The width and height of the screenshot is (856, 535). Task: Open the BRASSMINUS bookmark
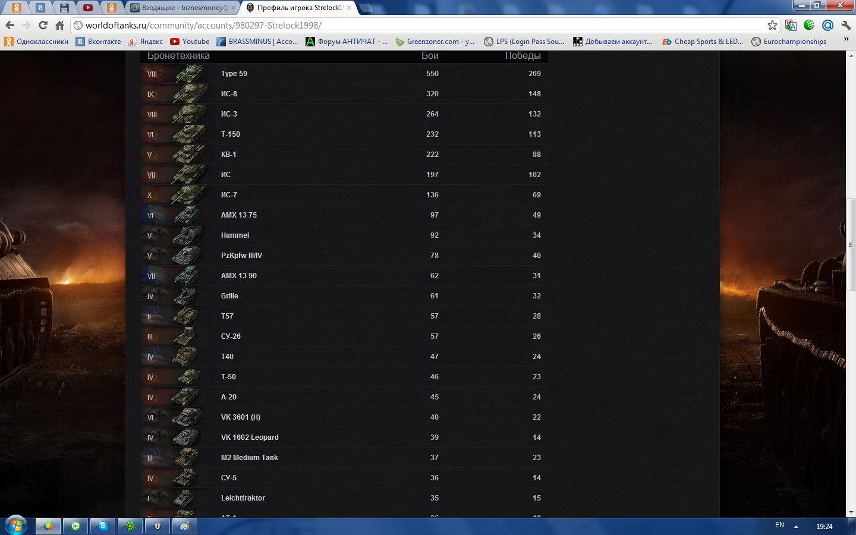[257, 42]
